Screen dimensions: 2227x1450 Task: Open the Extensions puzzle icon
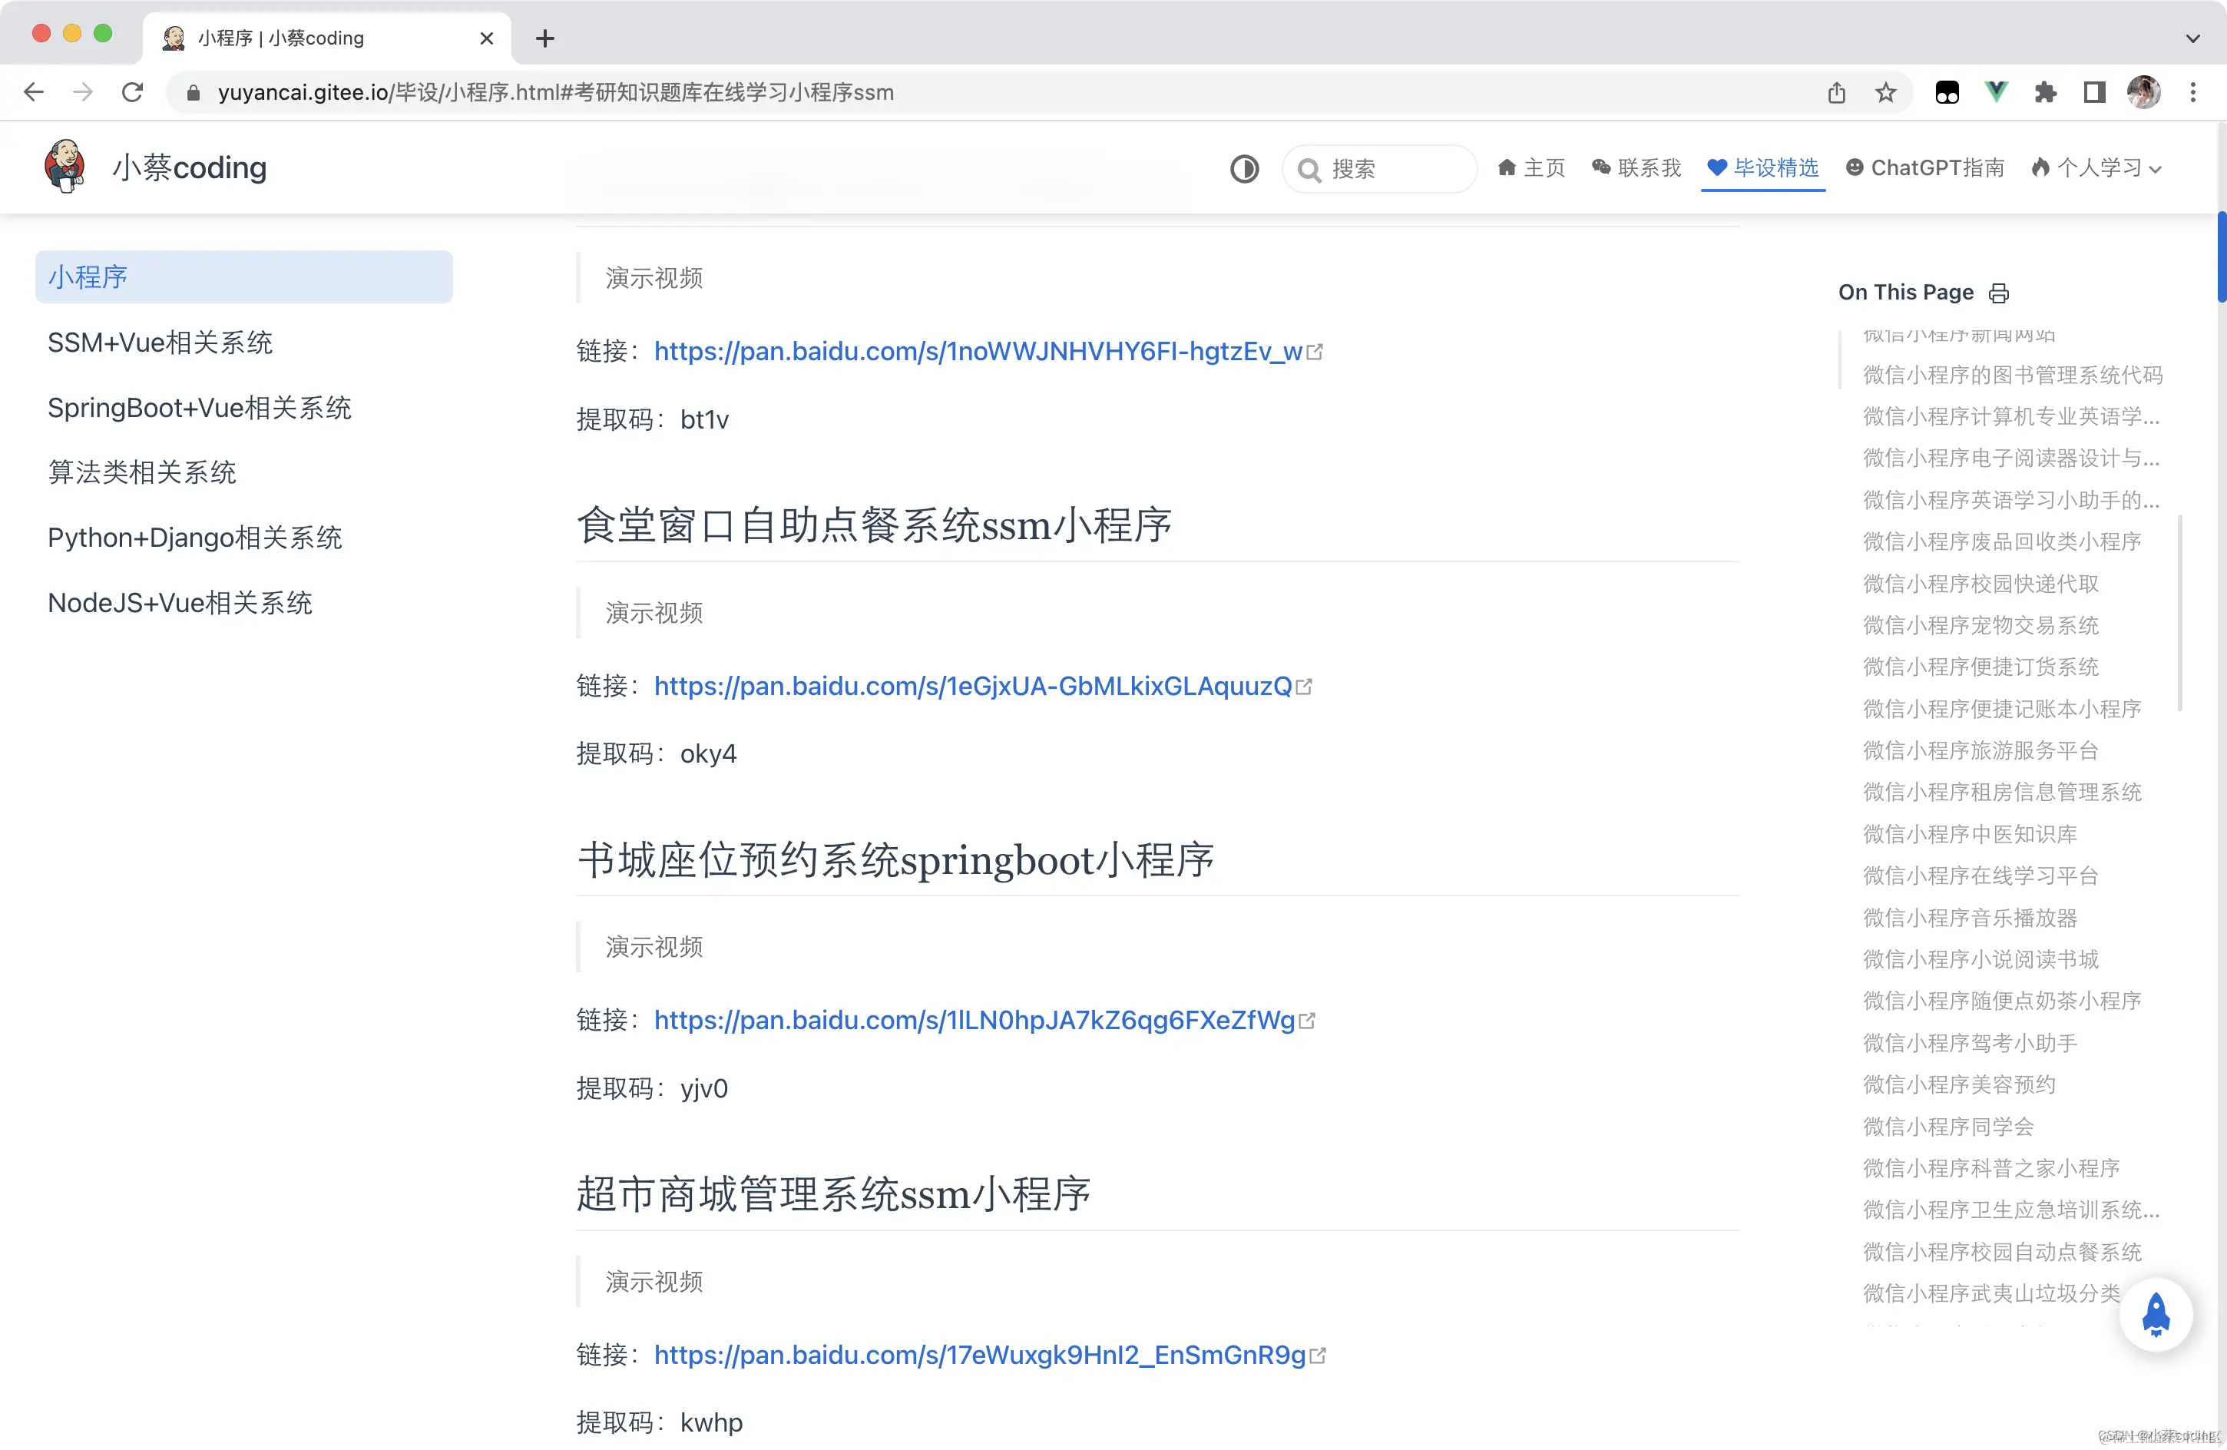[x=2046, y=91]
